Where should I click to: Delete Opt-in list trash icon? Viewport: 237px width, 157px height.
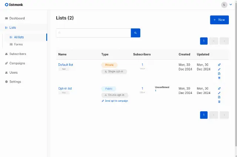(219, 102)
